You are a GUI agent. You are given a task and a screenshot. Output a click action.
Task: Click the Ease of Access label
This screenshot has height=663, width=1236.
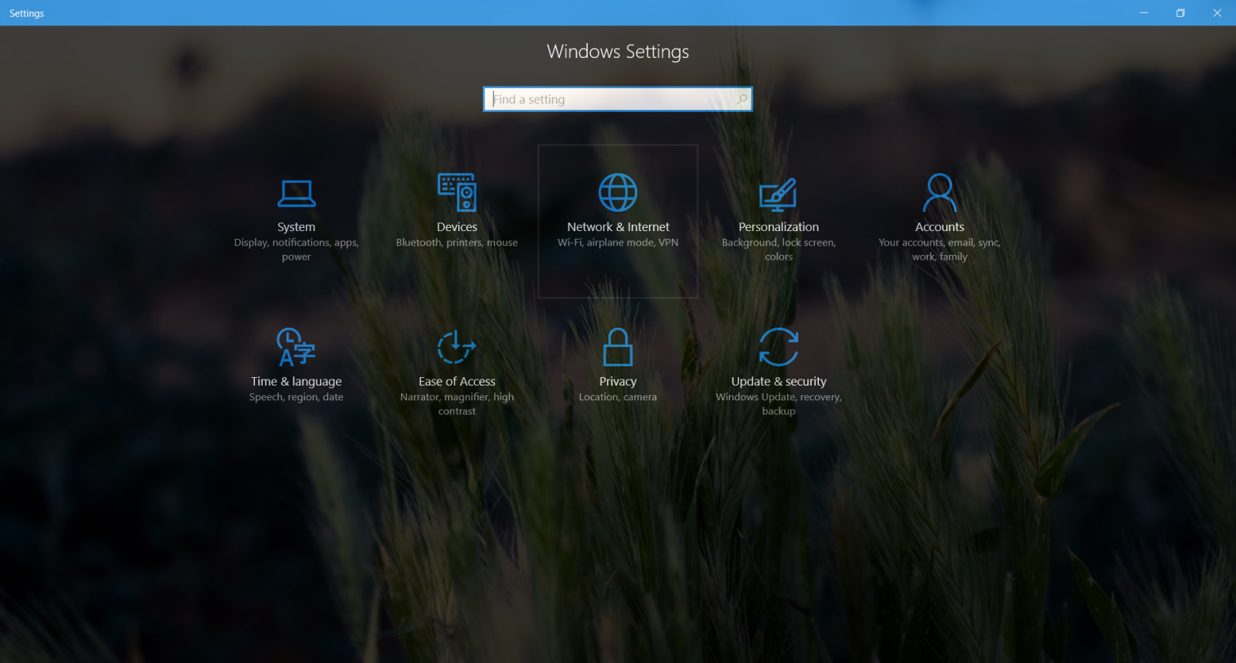457,382
